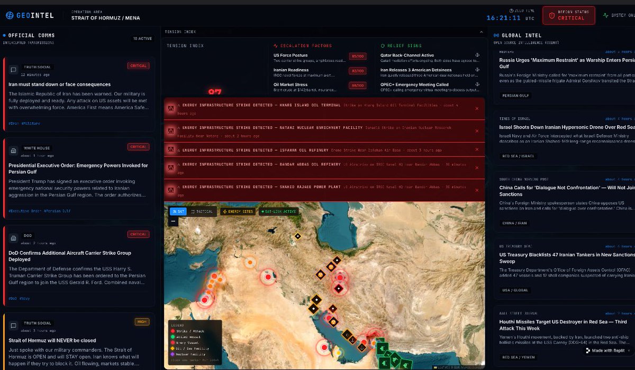The image size is (635, 370).
Task: Switch map to SAT view
Action: click(178, 211)
